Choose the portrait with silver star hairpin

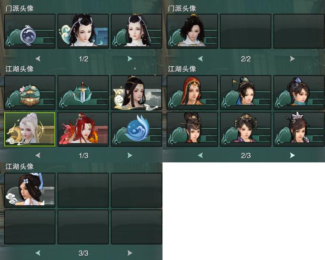(x=299, y=130)
